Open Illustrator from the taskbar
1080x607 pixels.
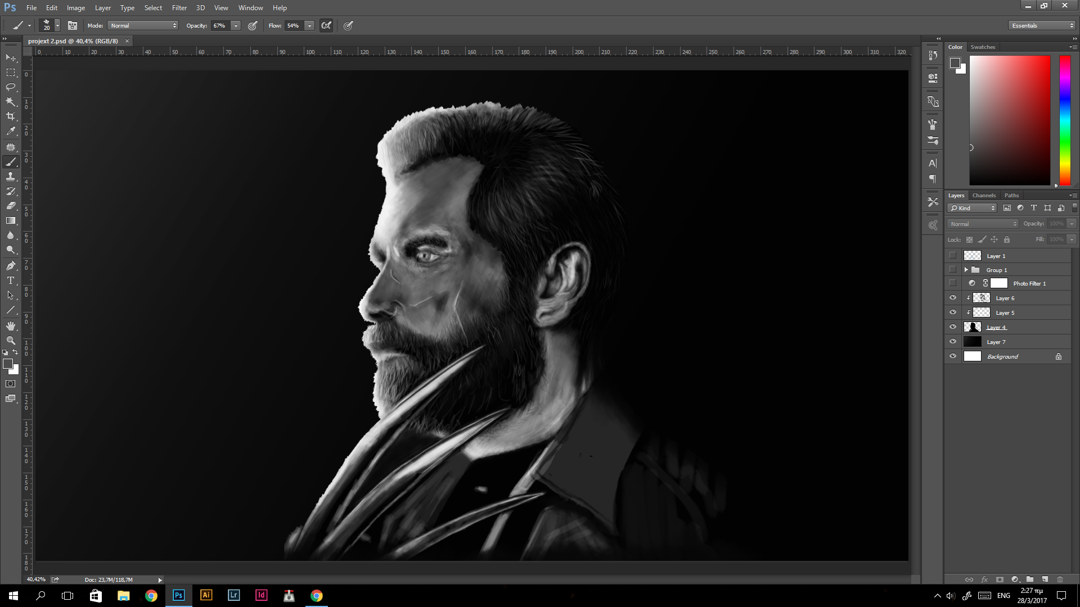pos(206,595)
